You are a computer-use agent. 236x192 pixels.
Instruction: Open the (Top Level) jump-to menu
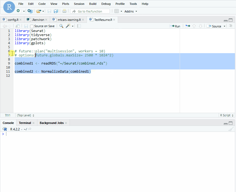24,115
